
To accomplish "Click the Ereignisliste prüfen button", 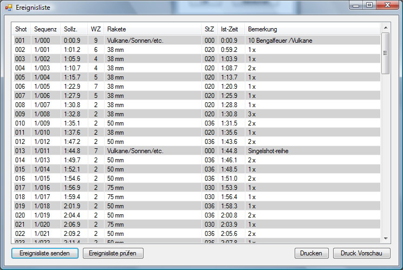I will (113, 253).
